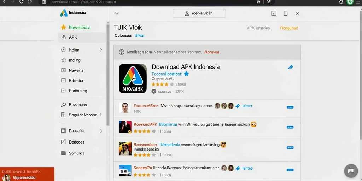Open the Download APK Indonesia app icon
This screenshot has height=181, width=362.
coord(133,79)
